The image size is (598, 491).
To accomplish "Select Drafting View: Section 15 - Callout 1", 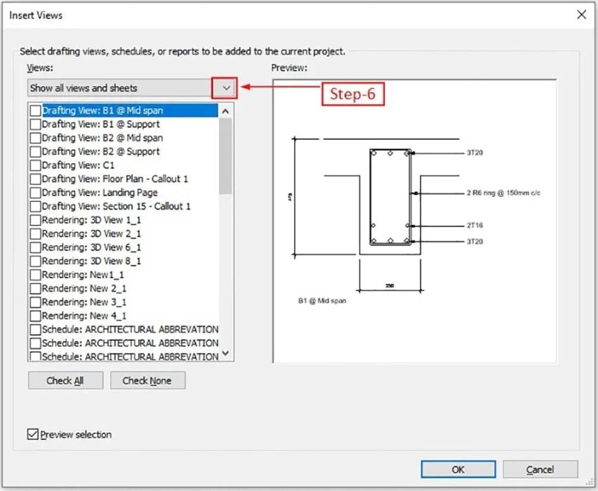I will [x=116, y=207].
